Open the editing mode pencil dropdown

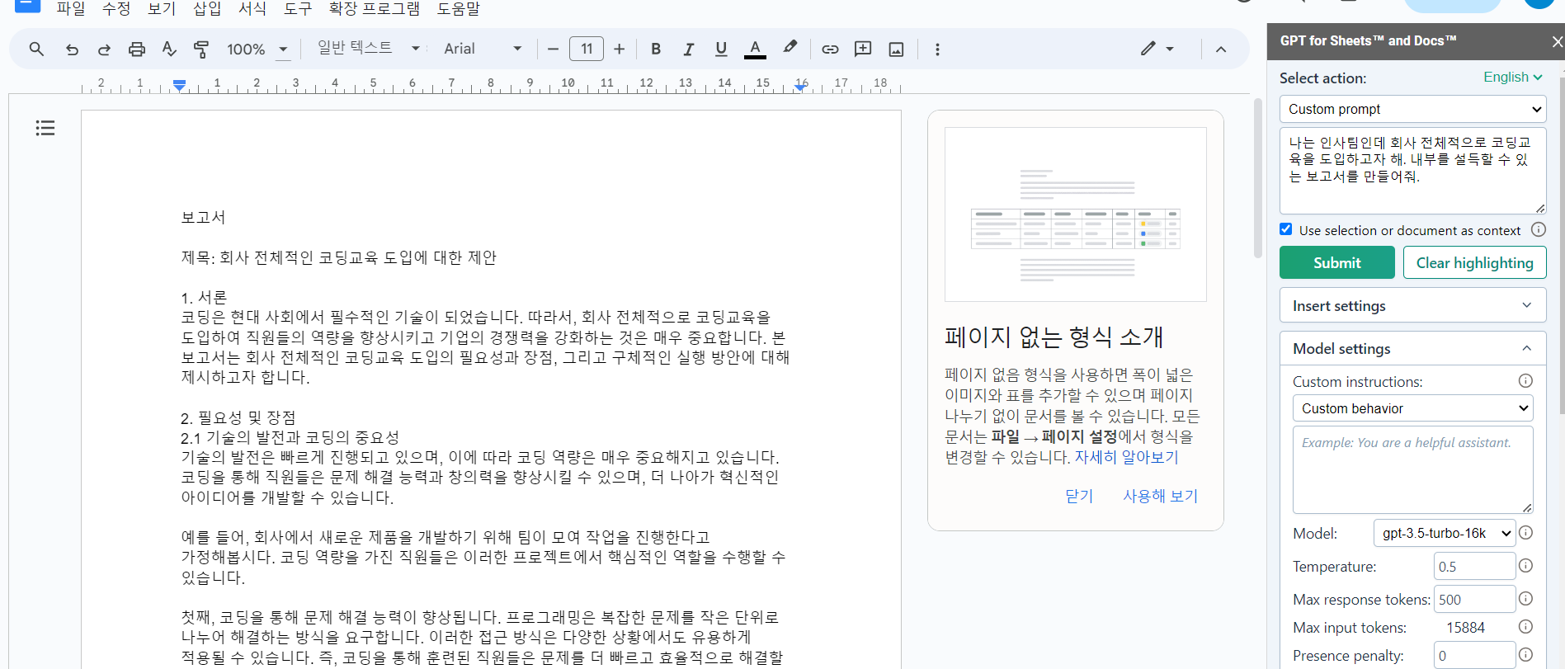1157,49
